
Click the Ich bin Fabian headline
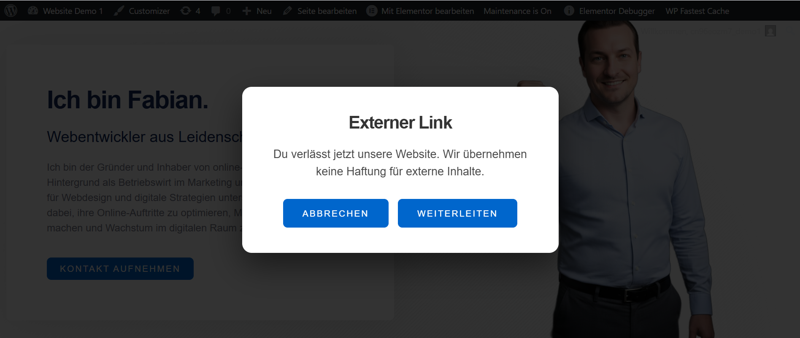[128, 100]
